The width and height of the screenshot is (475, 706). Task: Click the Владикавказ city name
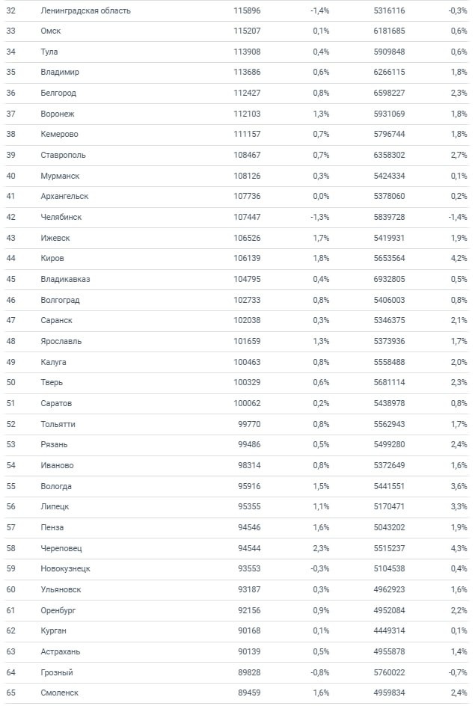pyautogui.click(x=66, y=279)
